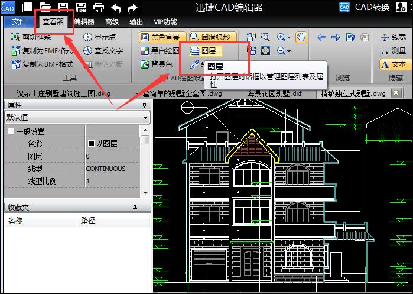Click 复制为BMP格式 copy button
Screen dimensions: 413x294
43,64
